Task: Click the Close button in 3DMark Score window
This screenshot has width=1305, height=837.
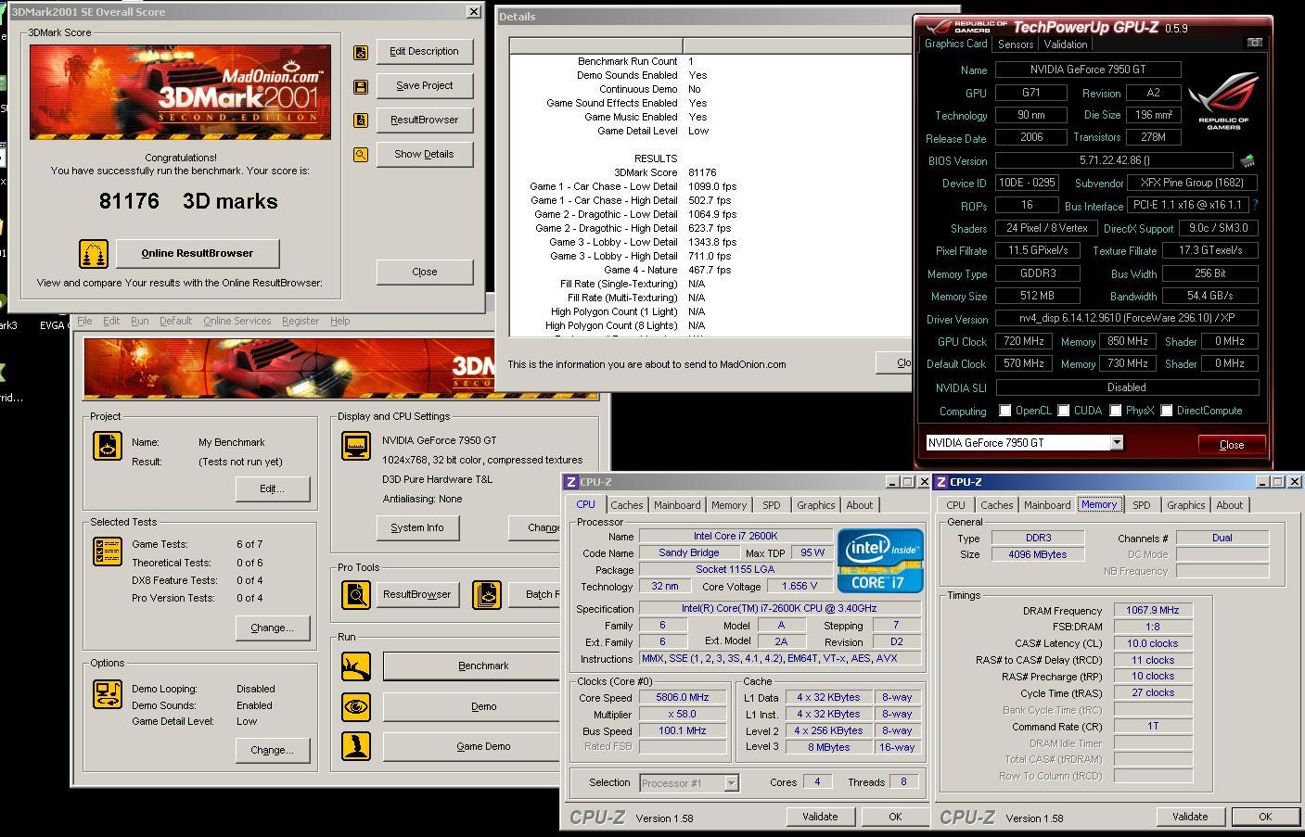Action: pos(424,272)
